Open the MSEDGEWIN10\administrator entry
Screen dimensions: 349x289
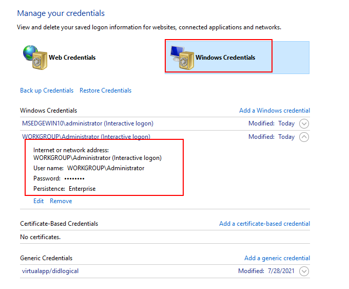coord(88,123)
